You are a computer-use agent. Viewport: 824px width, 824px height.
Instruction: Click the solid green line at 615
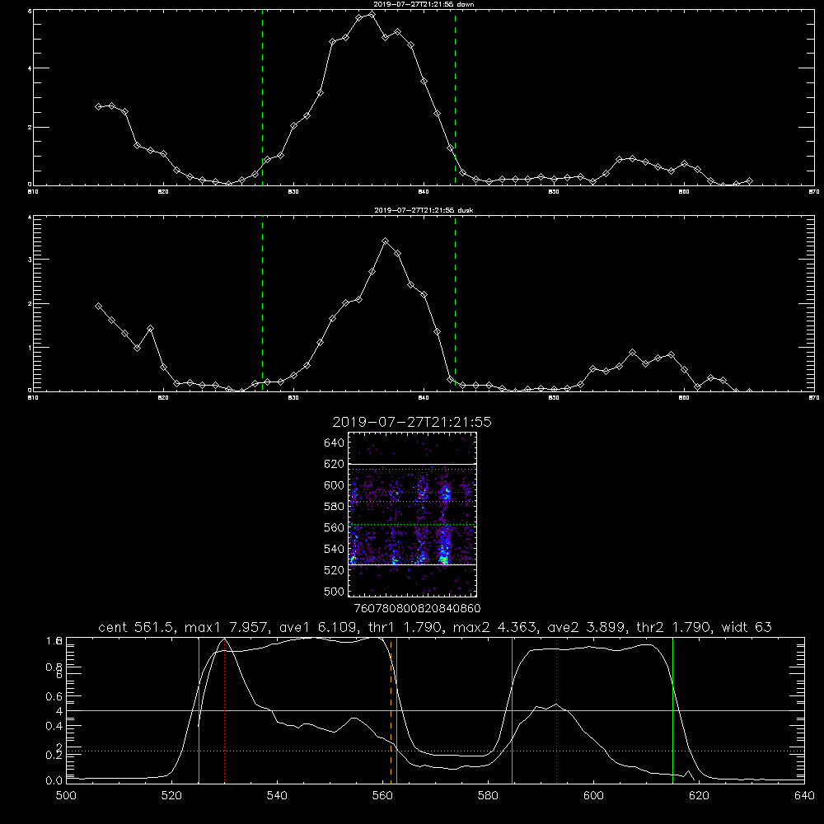tap(672, 710)
